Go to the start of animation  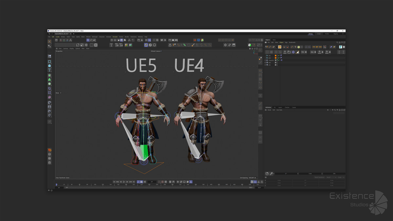(114, 182)
